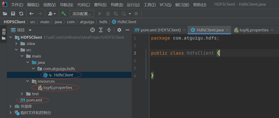Click the Open folder toolbar icon
Screen dimensions: 279x118
[x=5, y=14]
